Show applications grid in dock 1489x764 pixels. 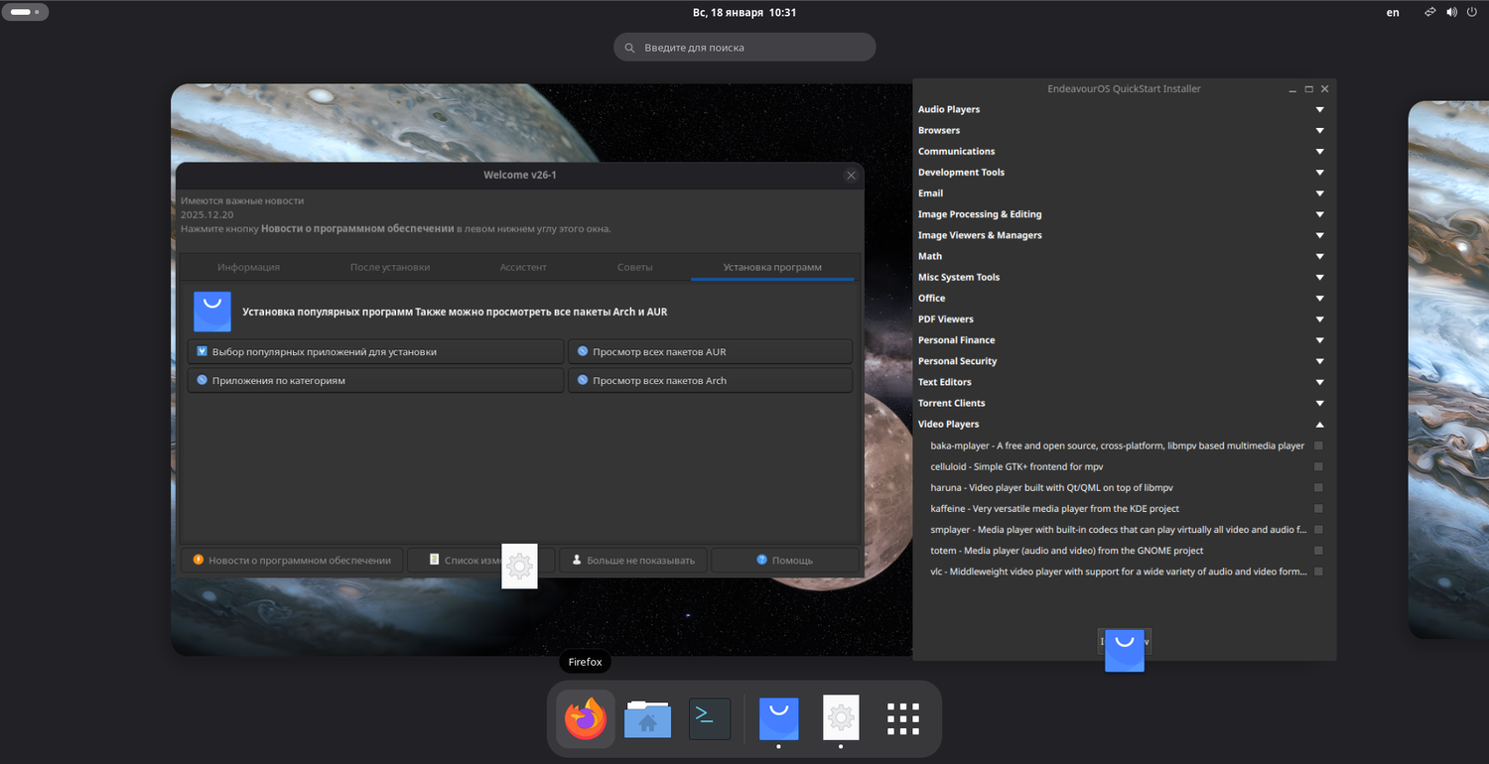click(x=903, y=719)
